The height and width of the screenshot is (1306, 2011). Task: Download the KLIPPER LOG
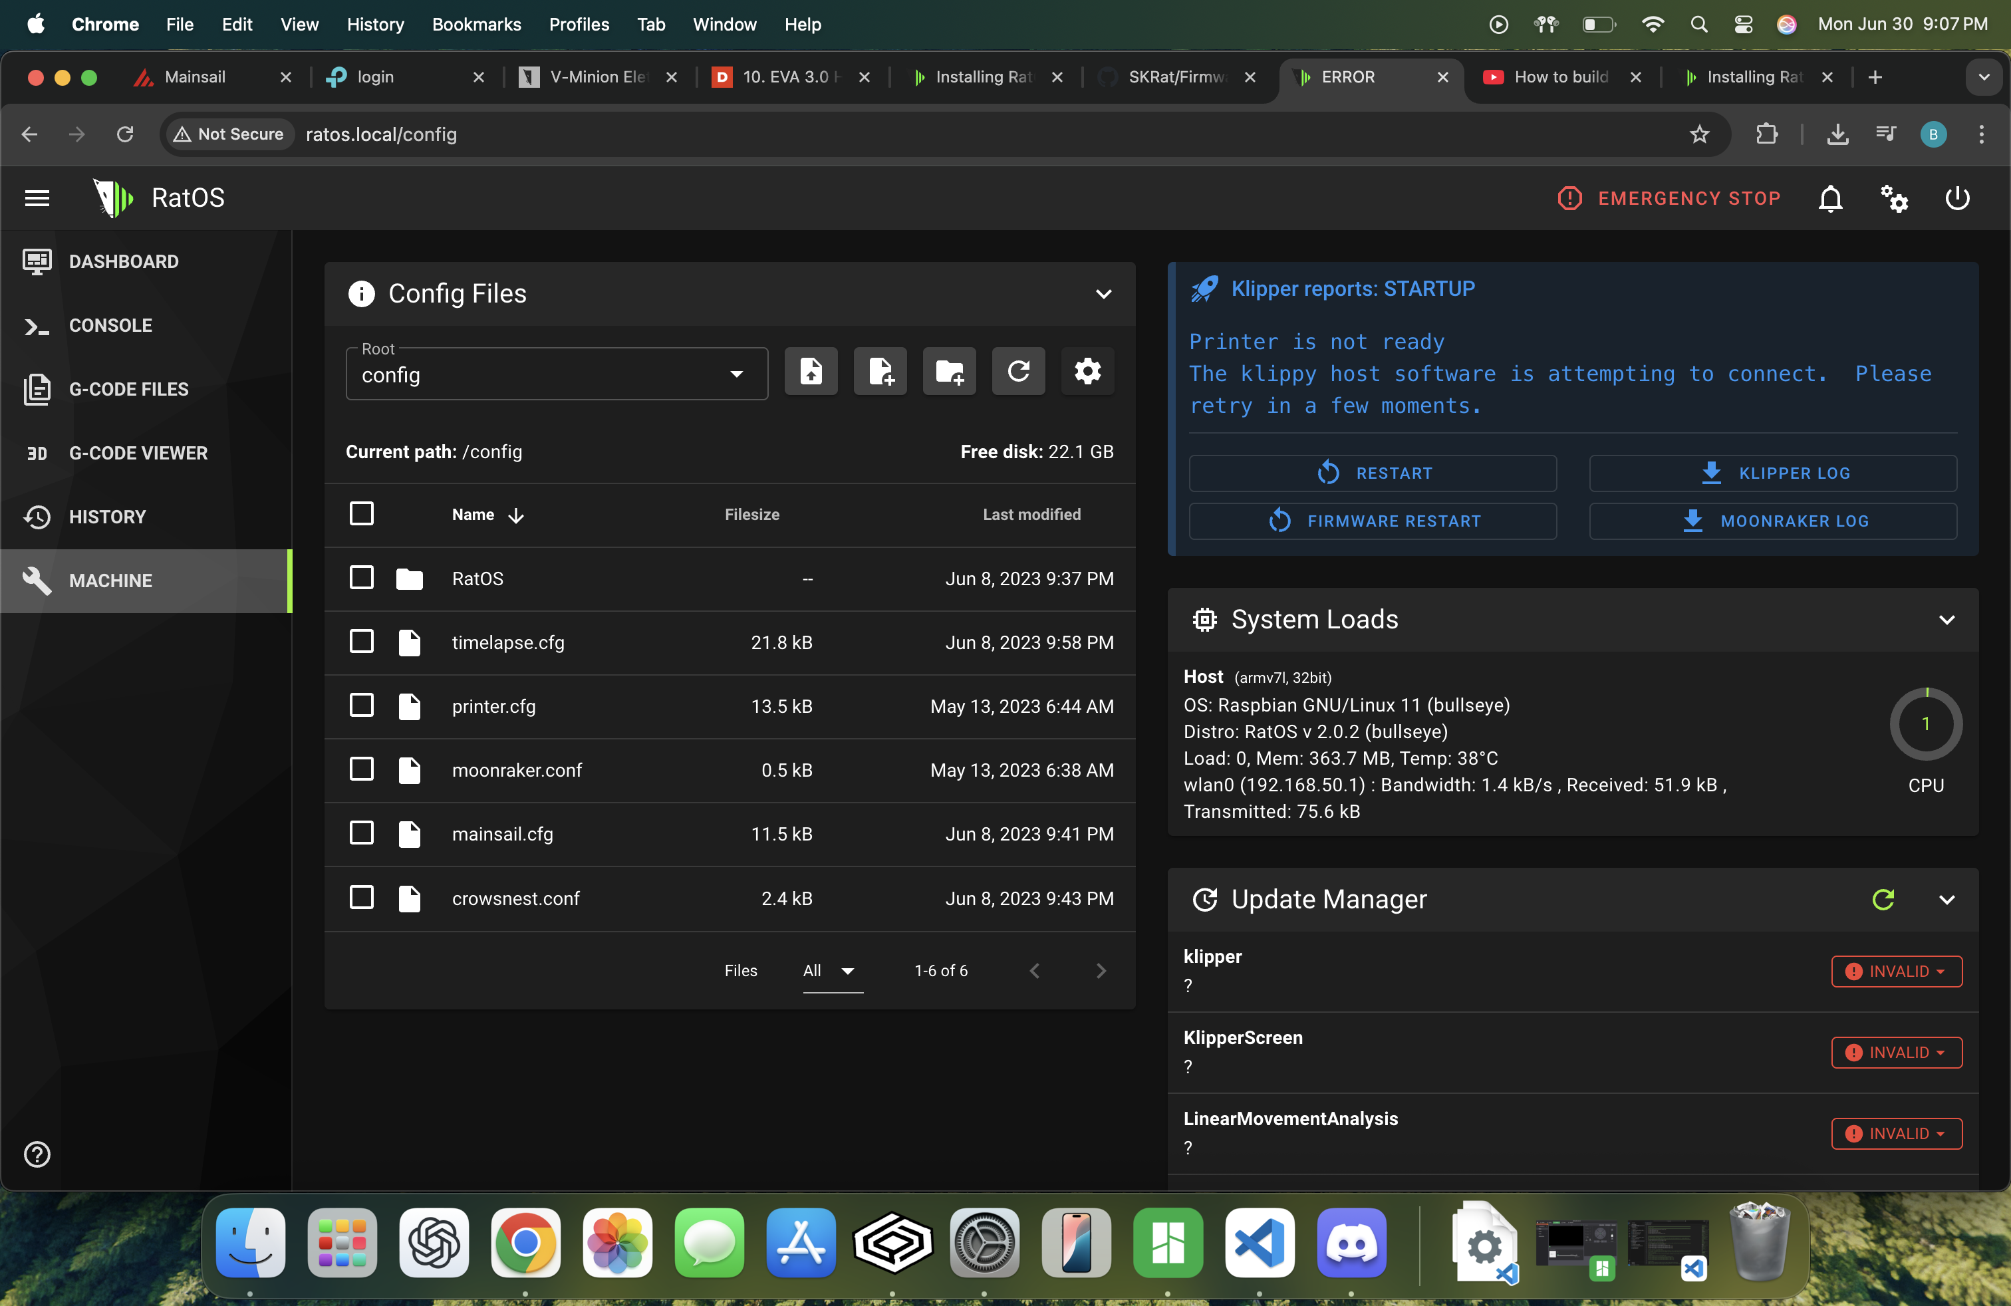click(x=1773, y=473)
